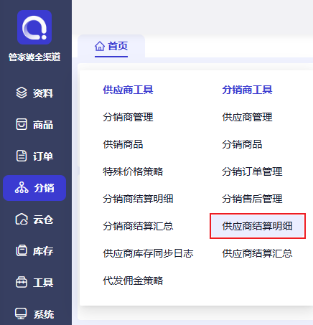The image size is (313, 325).
Task: Open the 资料 sidebar section
Action: 34,93
